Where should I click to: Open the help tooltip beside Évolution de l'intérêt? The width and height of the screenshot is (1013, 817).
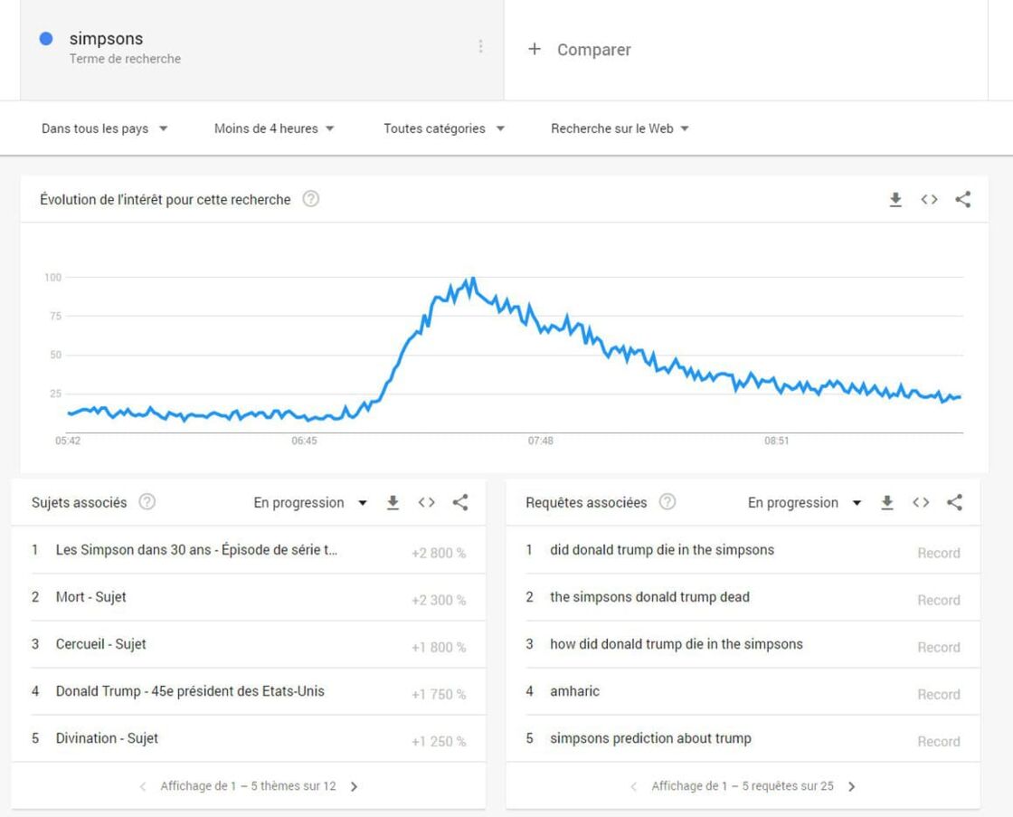[x=311, y=199]
